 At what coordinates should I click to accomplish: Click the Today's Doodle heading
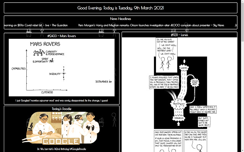62,109
